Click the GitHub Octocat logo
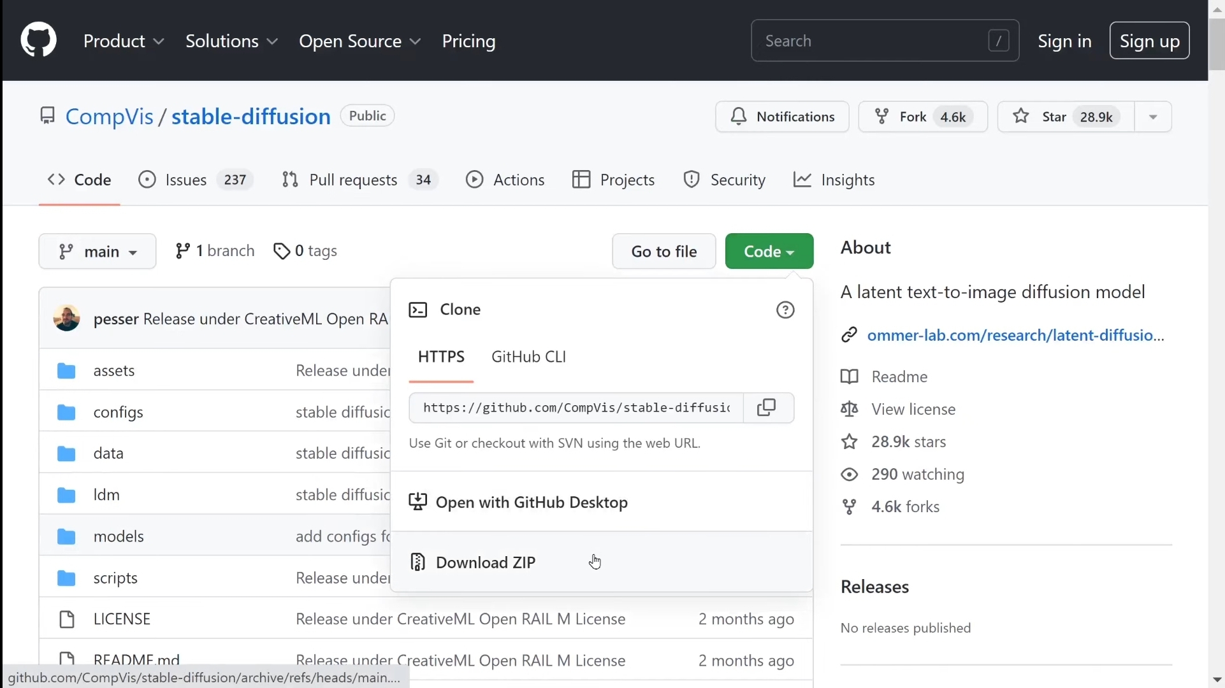The height and width of the screenshot is (688, 1225). tap(38, 41)
